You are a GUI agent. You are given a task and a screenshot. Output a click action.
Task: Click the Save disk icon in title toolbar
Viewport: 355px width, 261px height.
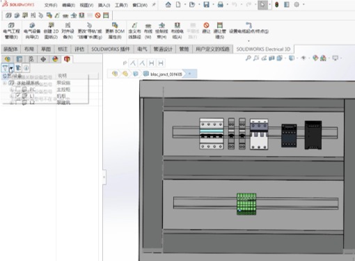pyautogui.click(x=206, y=4)
